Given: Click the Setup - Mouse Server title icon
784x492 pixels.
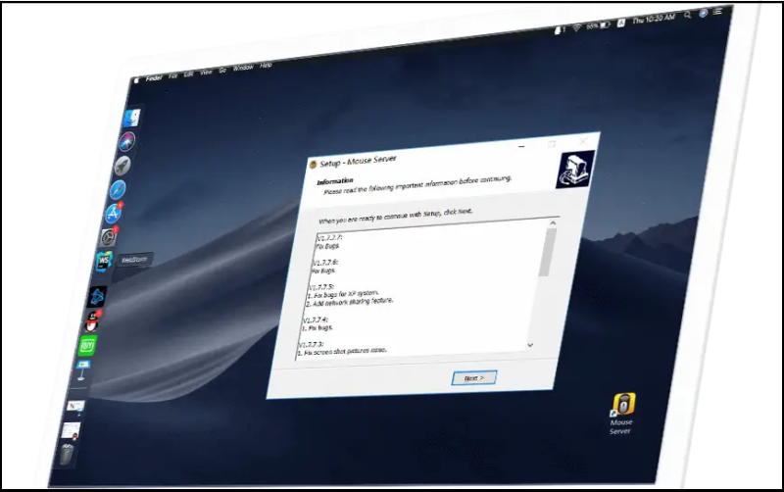Looking at the screenshot, I should coord(313,164).
